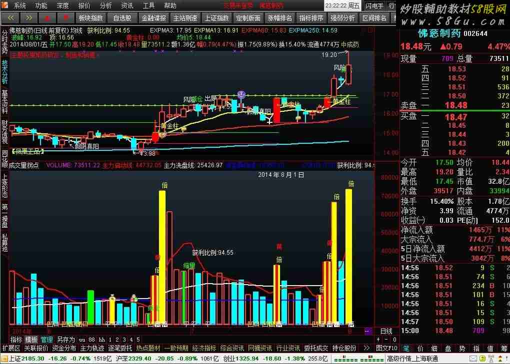Screen dimensions: 510x364
Task: Open the 逐笔委托 bottom tab
Action: pos(120,348)
